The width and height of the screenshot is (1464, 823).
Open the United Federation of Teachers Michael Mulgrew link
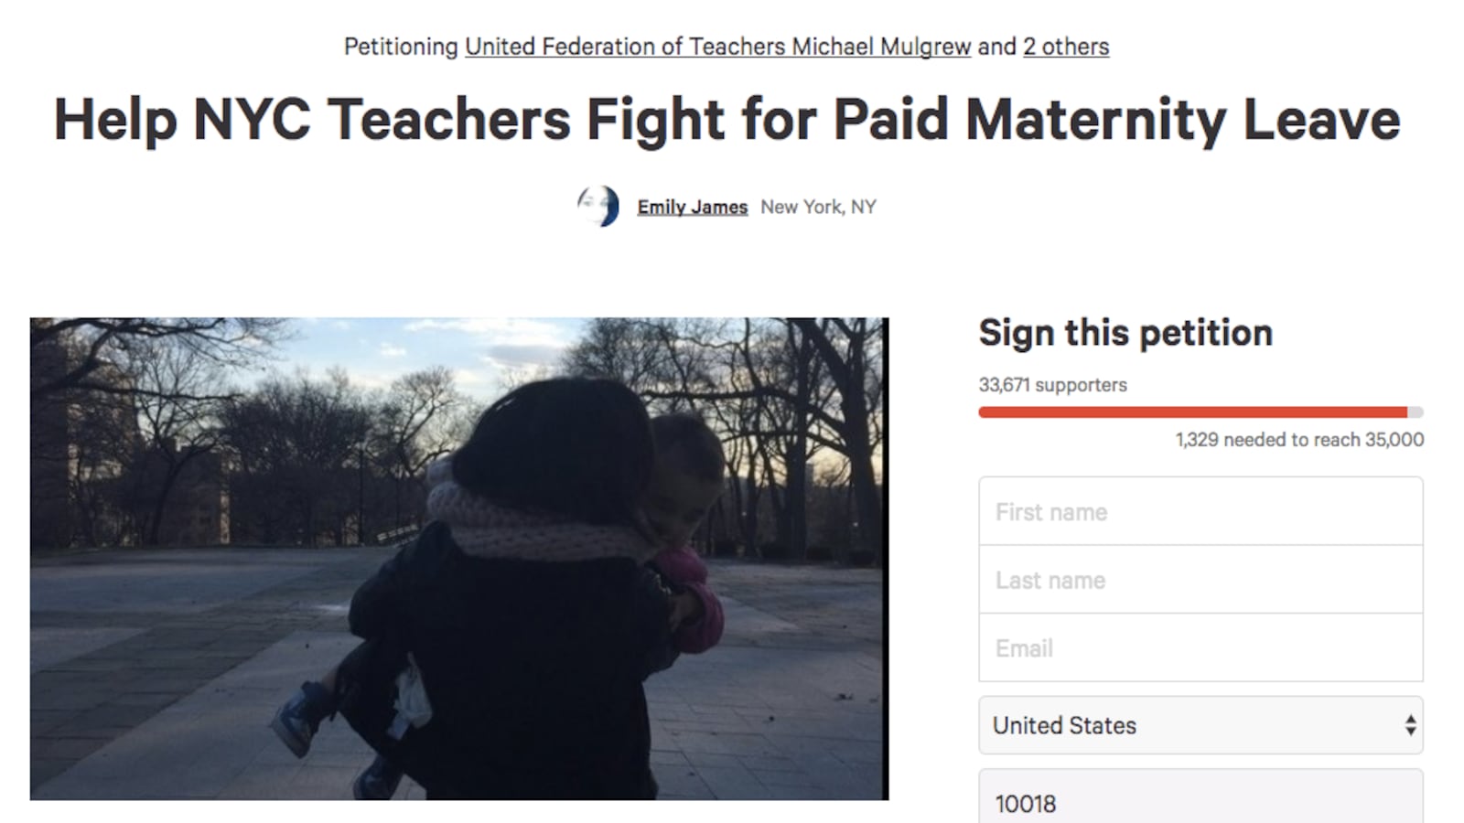click(x=717, y=47)
